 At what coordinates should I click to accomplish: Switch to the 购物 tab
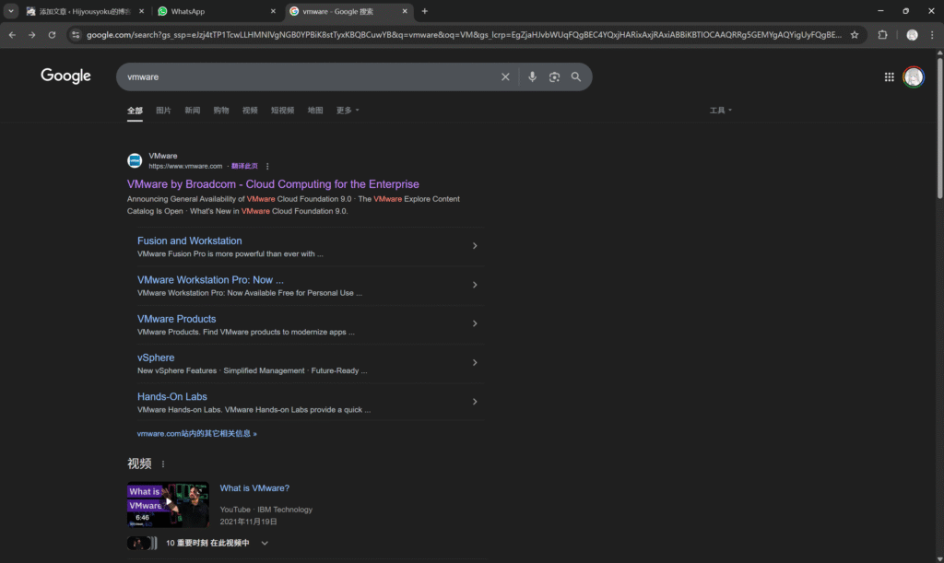221,111
